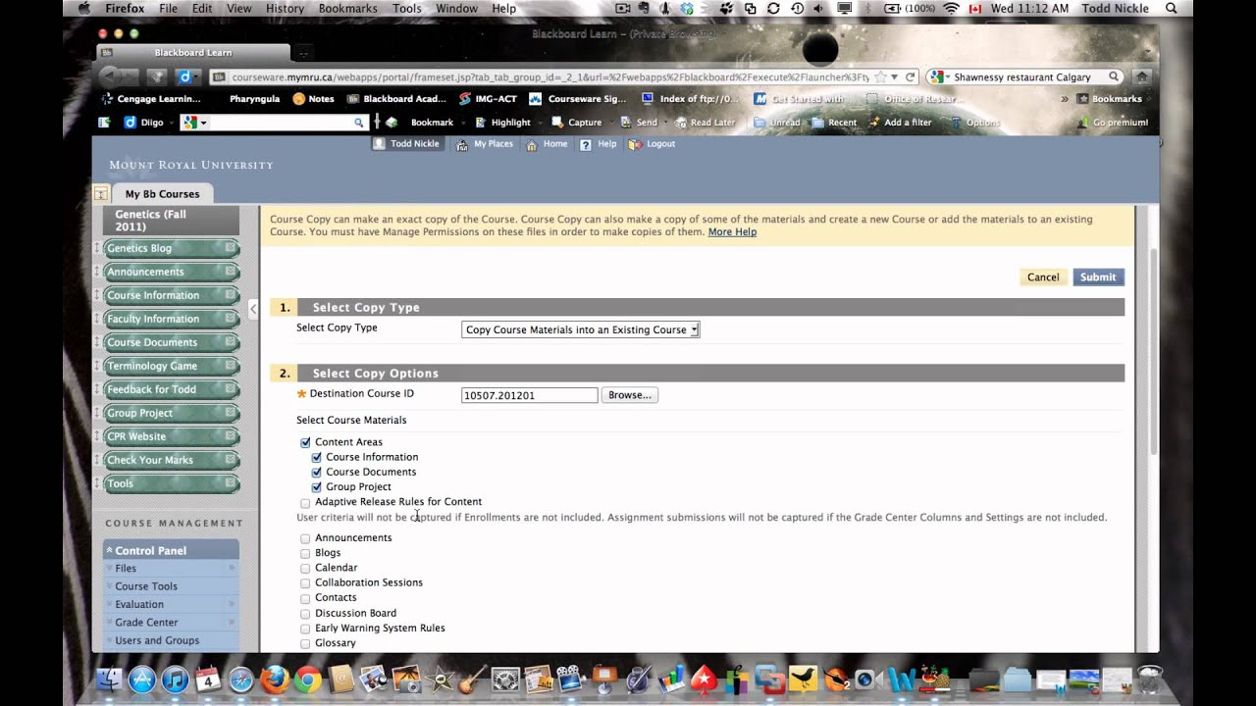
Task: Switch to the Blackboard Learn browser tab
Action: (193, 53)
